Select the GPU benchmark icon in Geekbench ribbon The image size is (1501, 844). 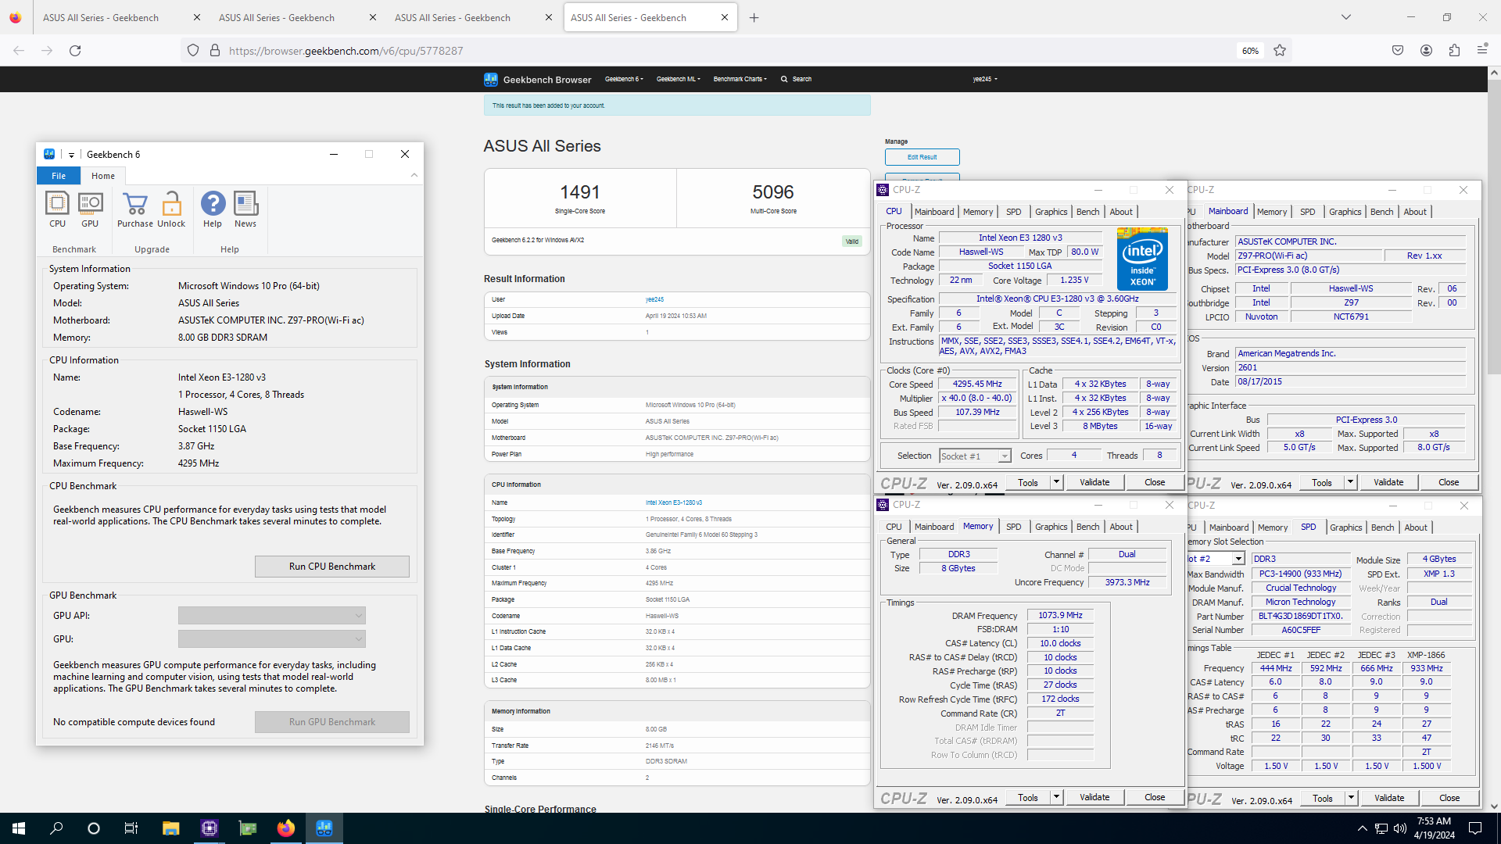[x=90, y=209]
